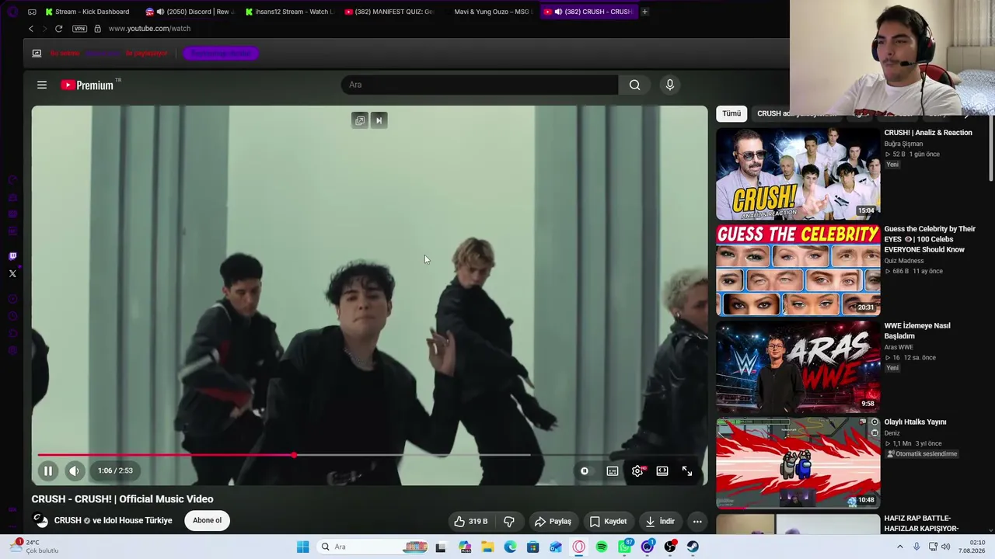Open the miniplayer overlay icon on video
Image resolution: width=995 pixels, height=559 pixels.
(x=360, y=120)
